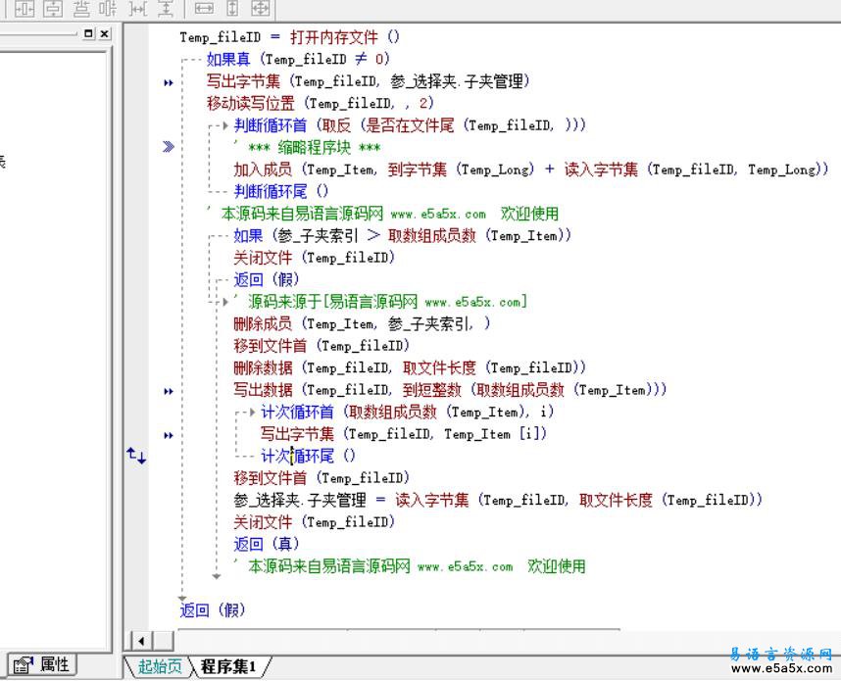Float the left side panel via square button
The image size is (841, 681).
click(88, 33)
